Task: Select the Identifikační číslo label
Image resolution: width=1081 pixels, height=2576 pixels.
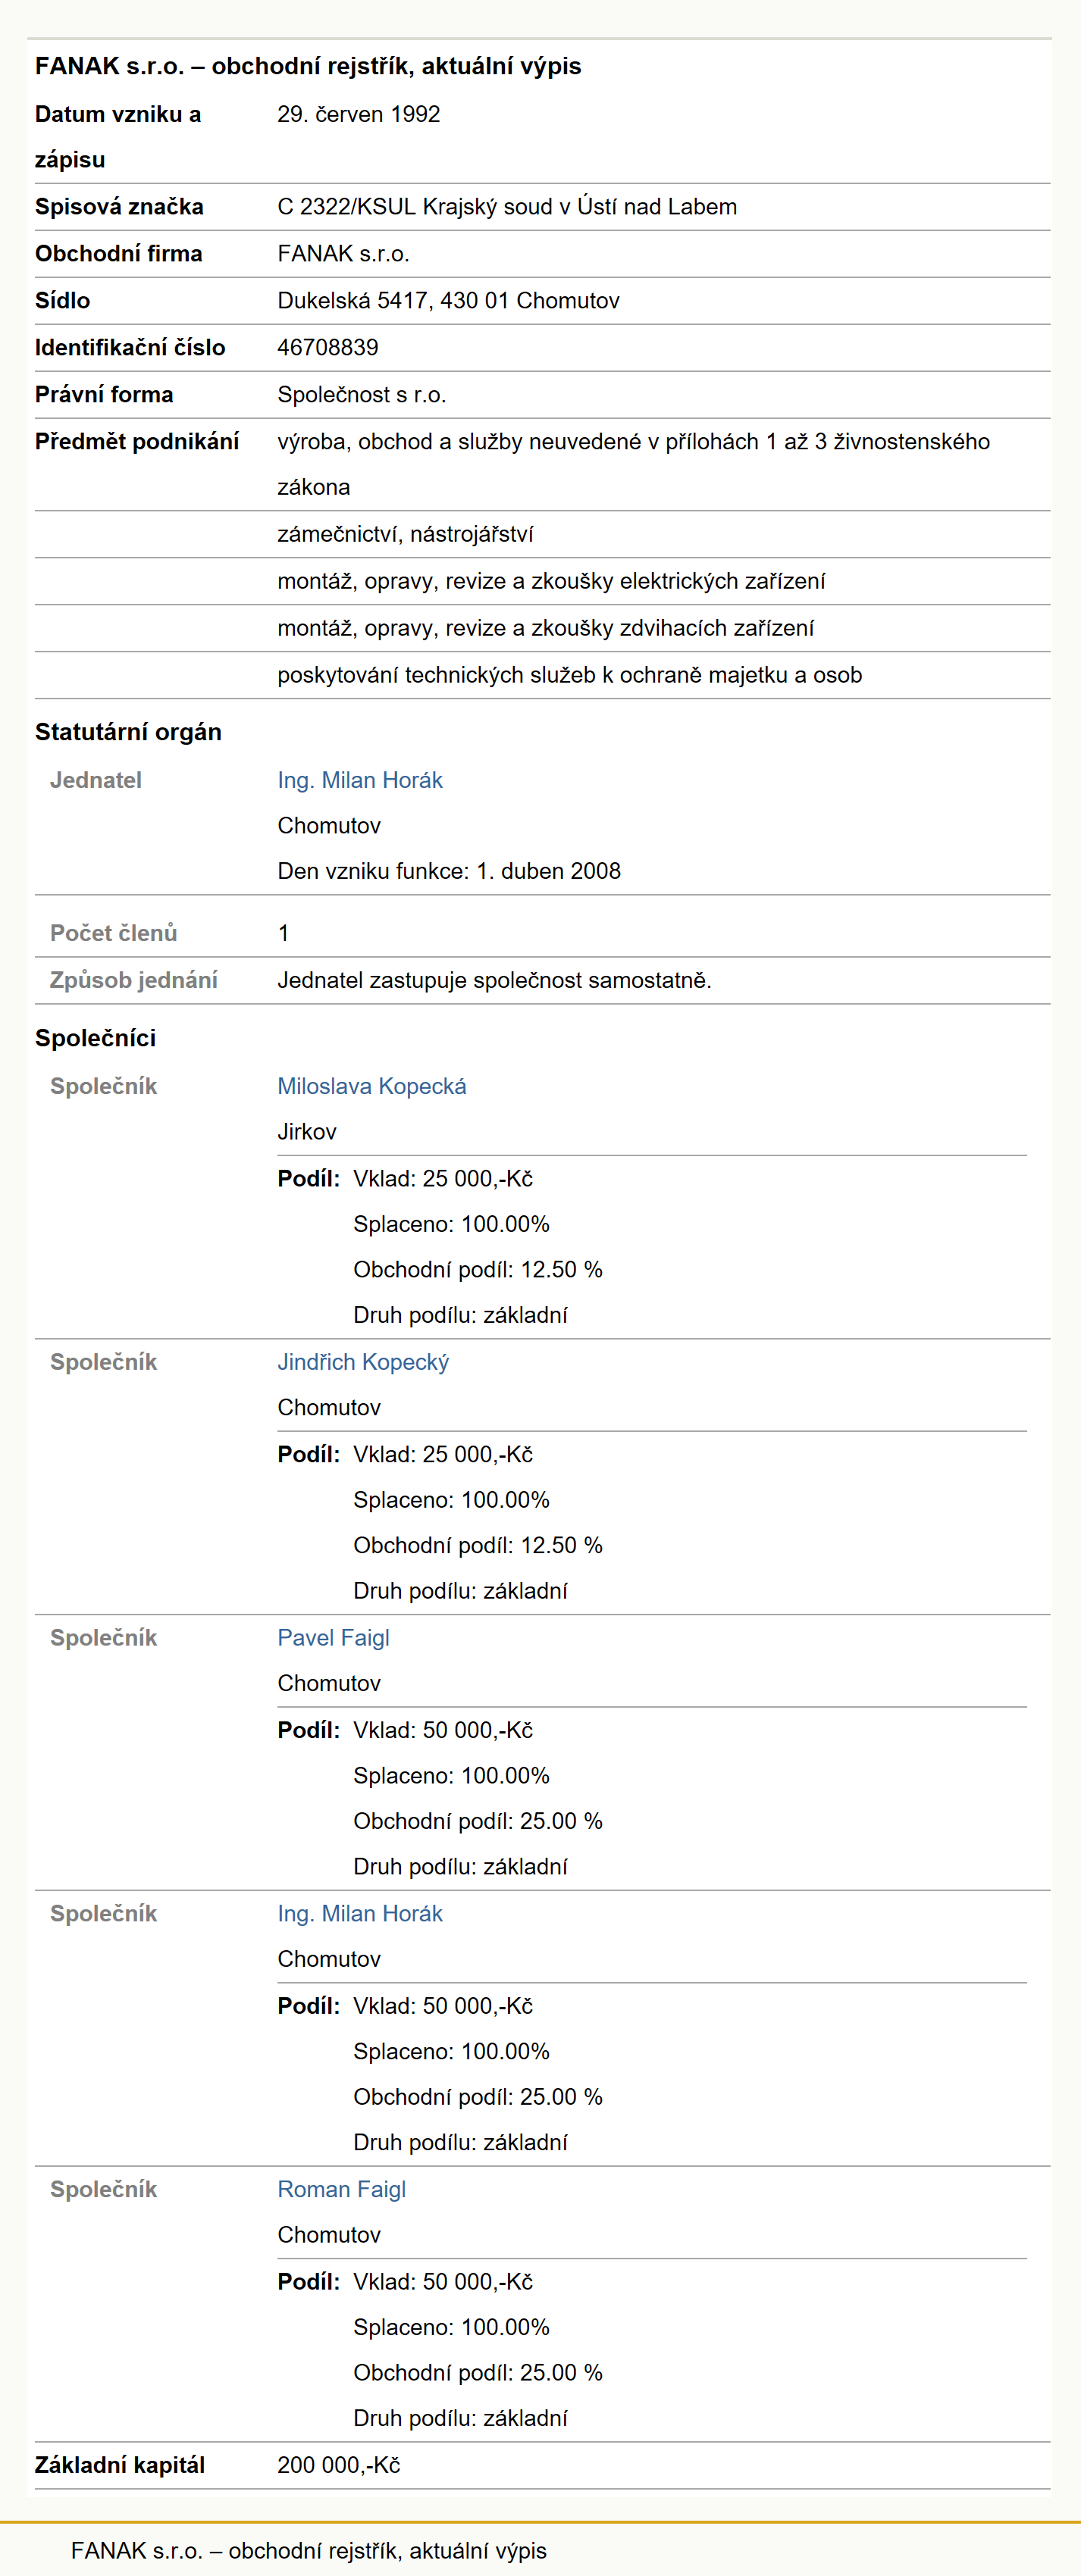Action: click(x=130, y=348)
